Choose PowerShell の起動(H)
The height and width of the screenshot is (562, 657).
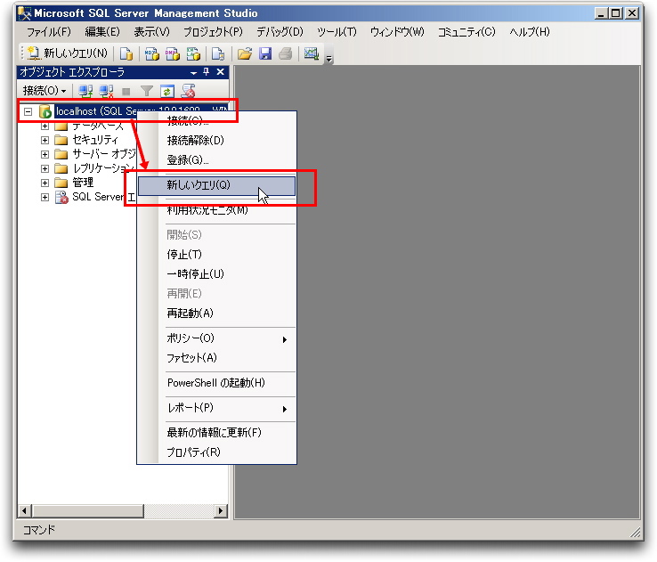216,383
